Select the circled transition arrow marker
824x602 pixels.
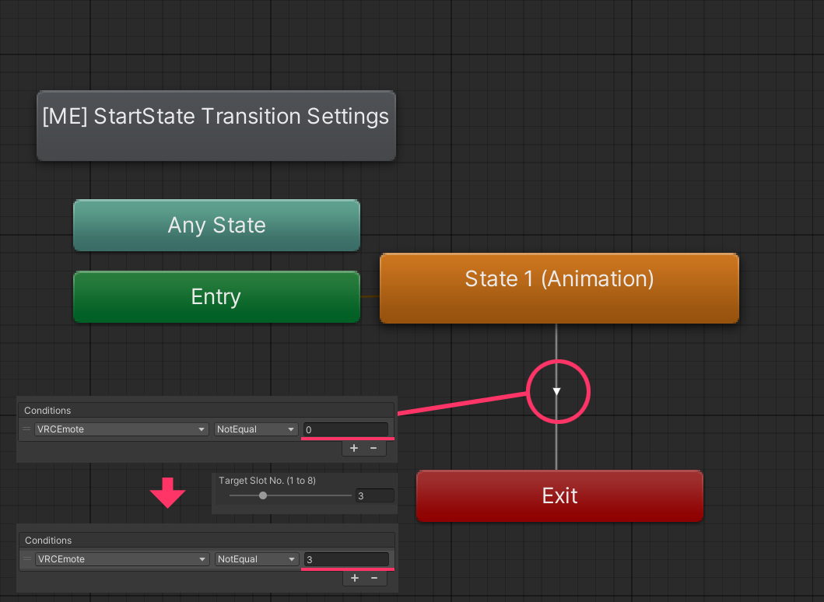pyautogui.click(x=558, y=391)
